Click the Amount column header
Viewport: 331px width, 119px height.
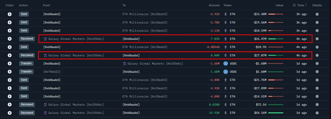click(214, 5)
